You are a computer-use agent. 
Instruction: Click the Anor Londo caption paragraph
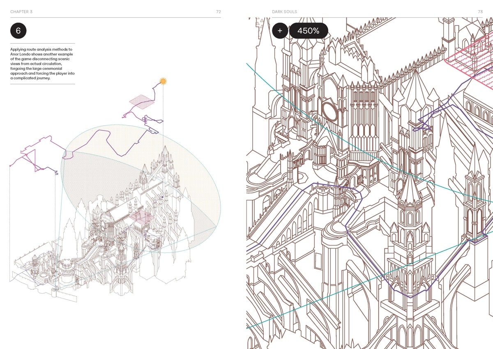[42, 64]
